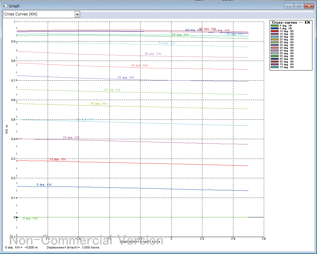Image resolution: width=317 pixels, height=254 pixels.
Task: Select the '60 deg. KN' curve label on graph
Action: pos(193,30)
